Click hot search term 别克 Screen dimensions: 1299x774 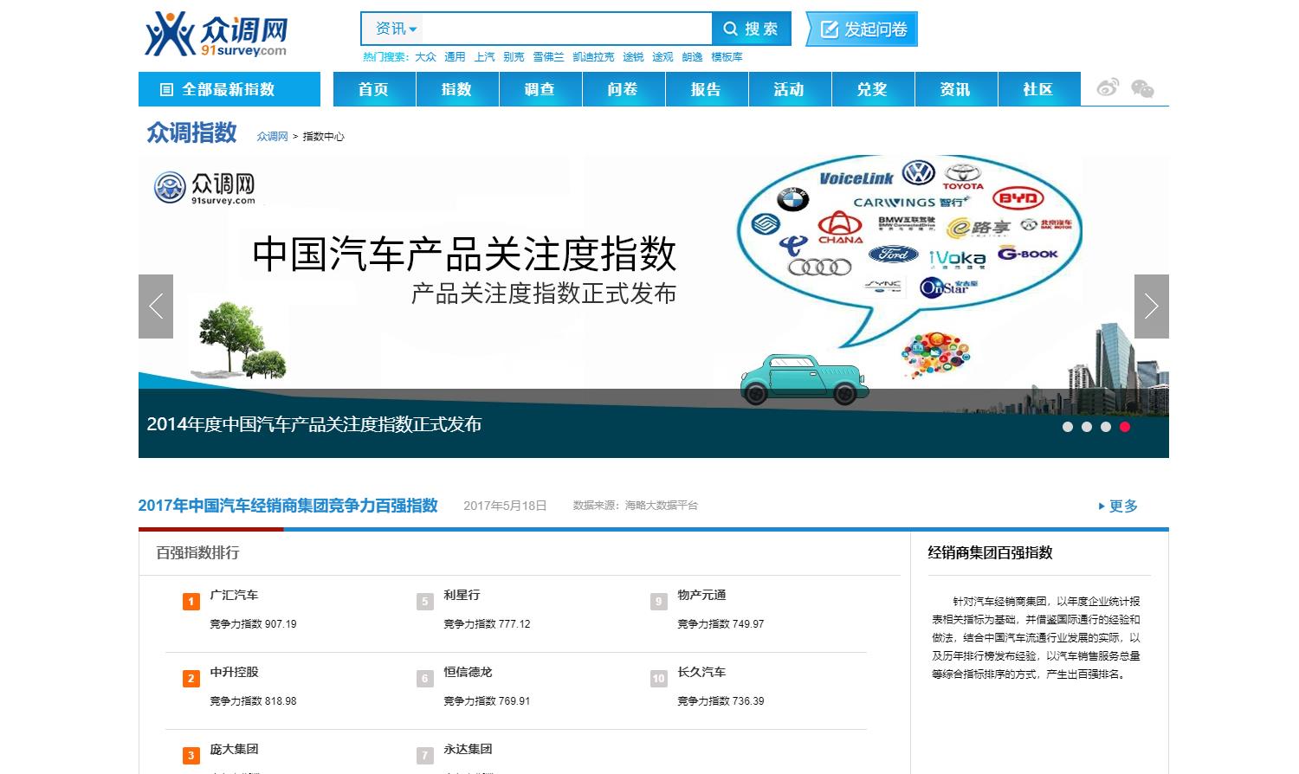[x=514, y=57]
